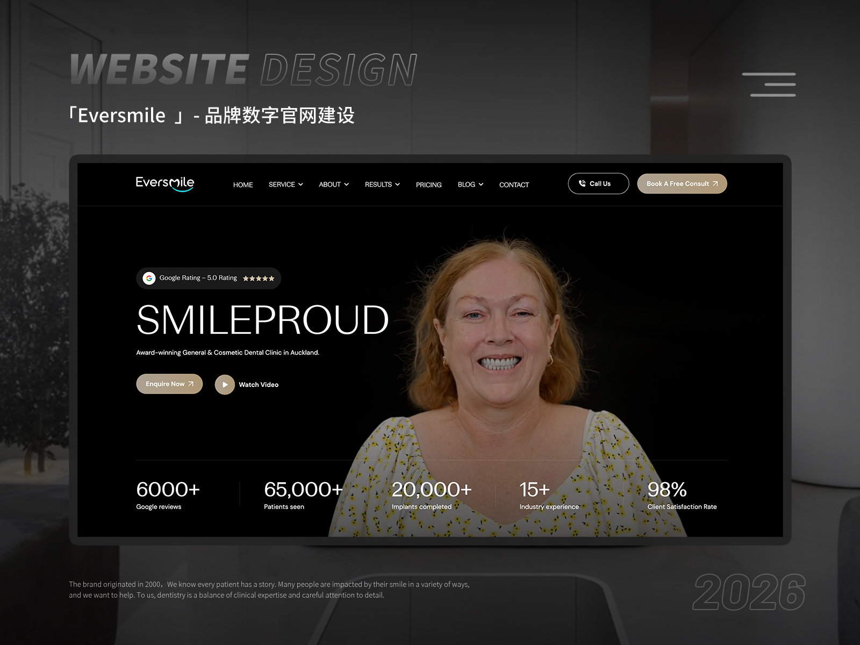The width and height of the screenshot is (860, 645).
Task: Click the Enquire Now button
Action: pyautogui.click(x=169, y=384)
